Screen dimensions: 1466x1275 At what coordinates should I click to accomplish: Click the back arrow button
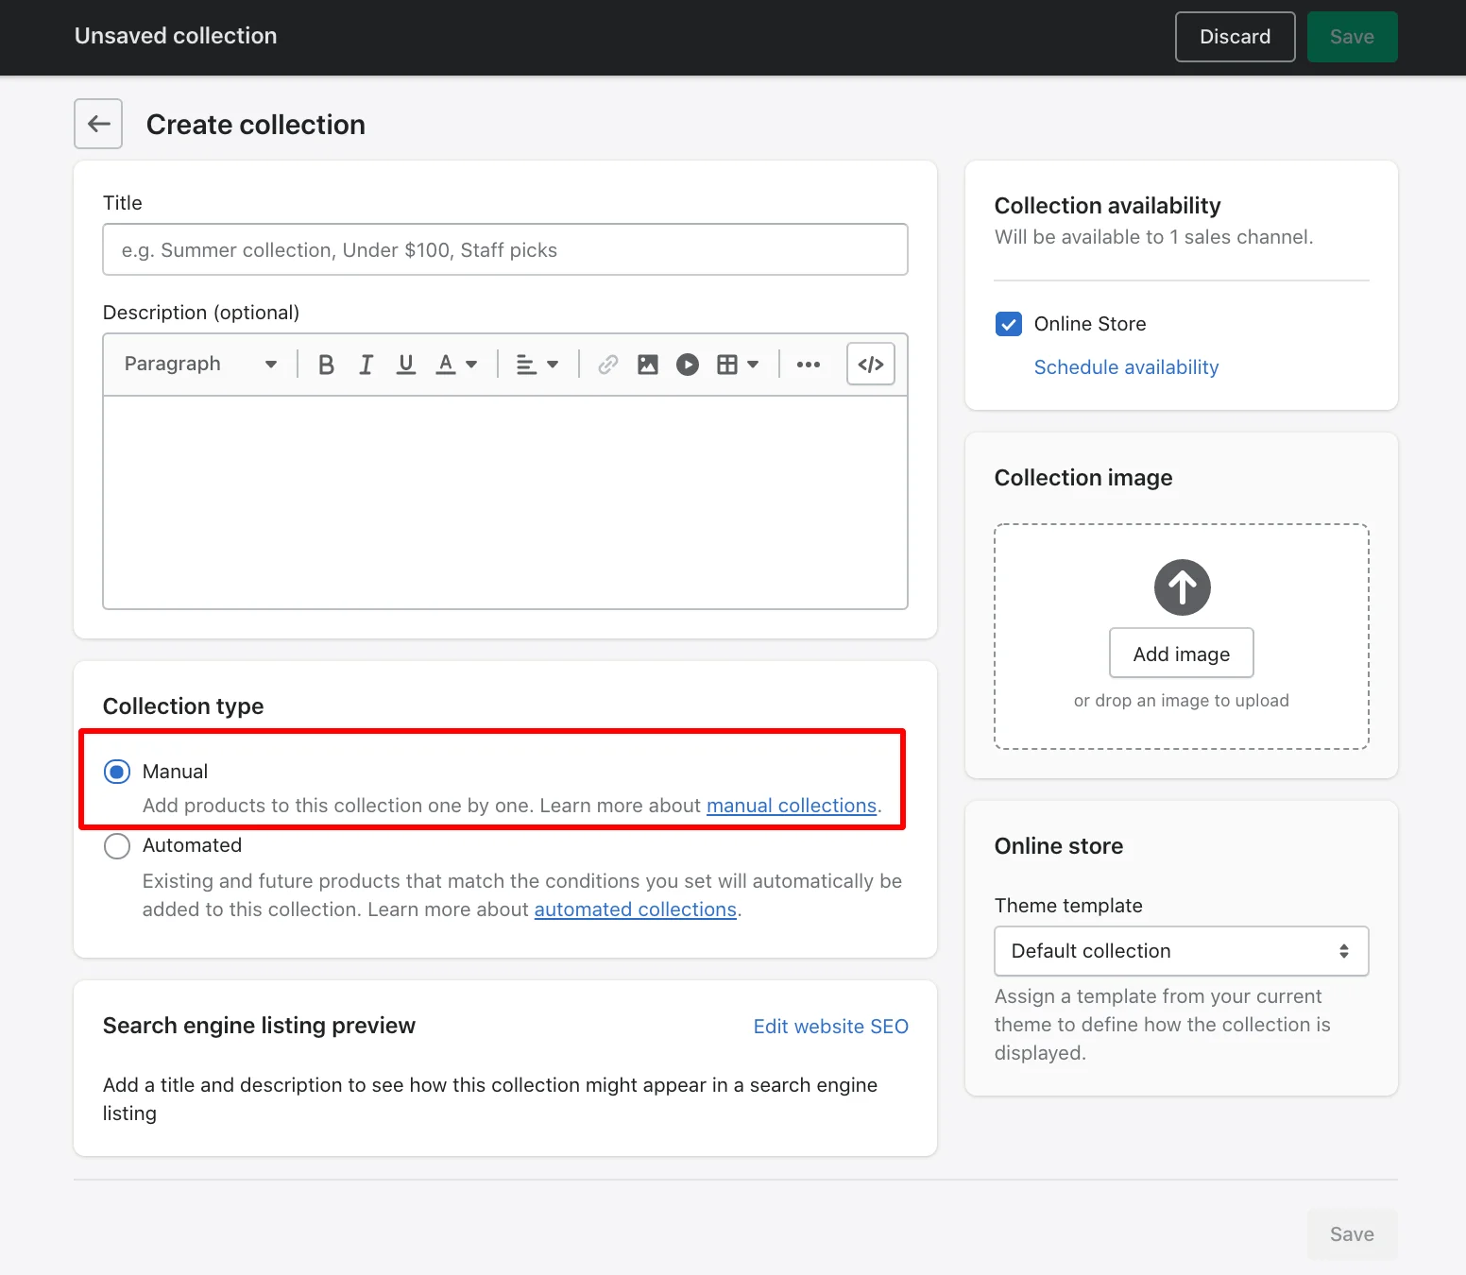coord(98,124)
